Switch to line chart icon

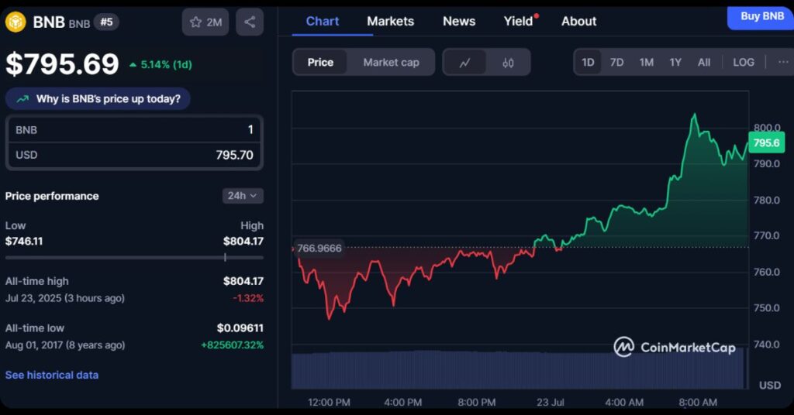pyautogui.click(x=465, y=63)
